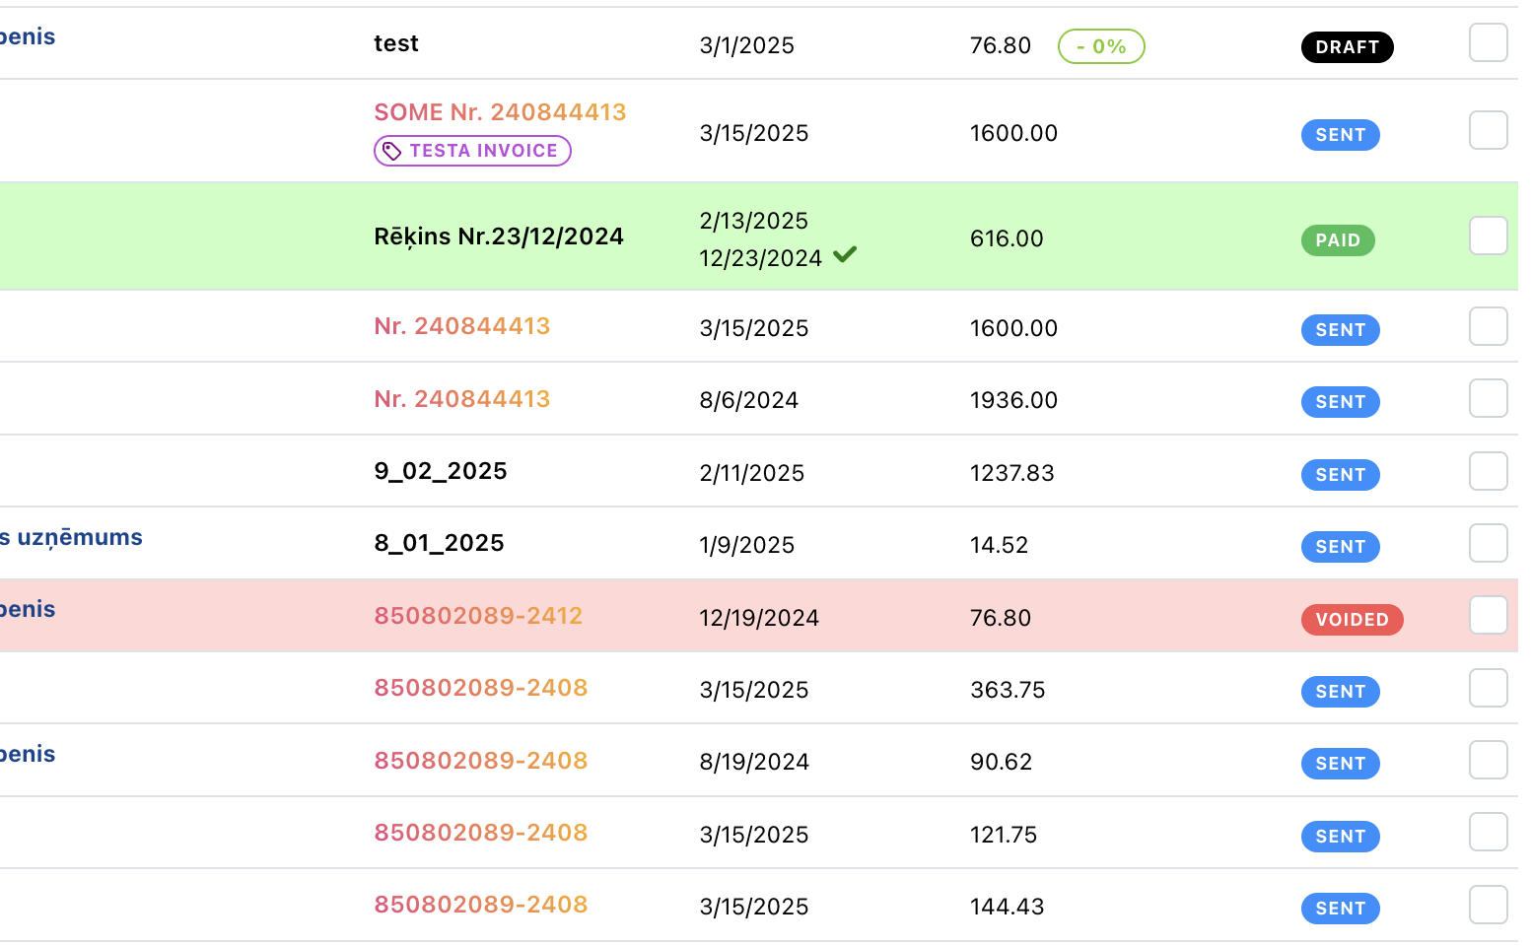Click the amount 363.75
Image resolution: width=1532 pixels, height=946 pixels.
[1008, 690]
